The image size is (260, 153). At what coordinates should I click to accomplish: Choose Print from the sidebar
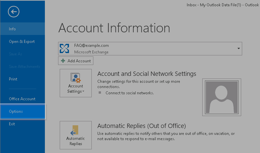(22, 79)
